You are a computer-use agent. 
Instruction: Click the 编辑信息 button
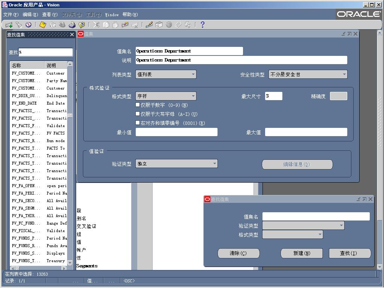point(297,164)
